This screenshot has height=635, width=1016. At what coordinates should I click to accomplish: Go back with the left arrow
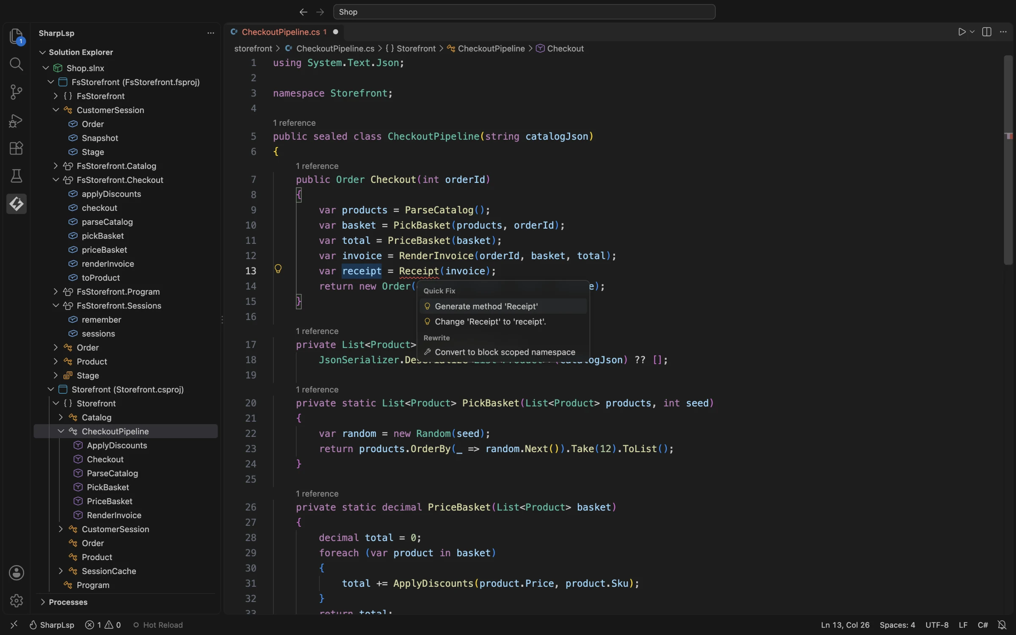point(303,12)
